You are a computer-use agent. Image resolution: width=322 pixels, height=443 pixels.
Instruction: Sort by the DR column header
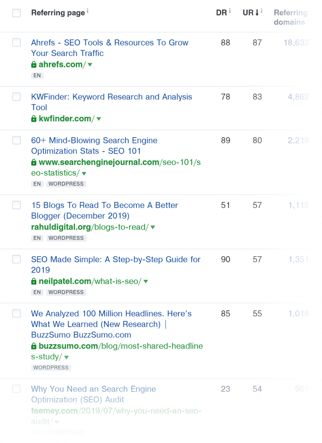(x=221, y=13)
